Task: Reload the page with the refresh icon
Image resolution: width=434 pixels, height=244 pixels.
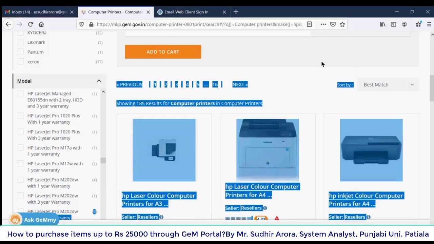Action: pos(31,24)
